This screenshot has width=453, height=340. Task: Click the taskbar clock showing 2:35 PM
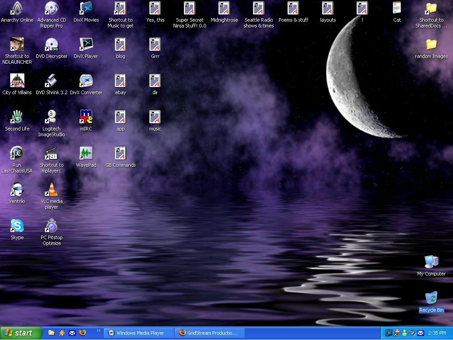pyautogui.click(x=437, y=333)
